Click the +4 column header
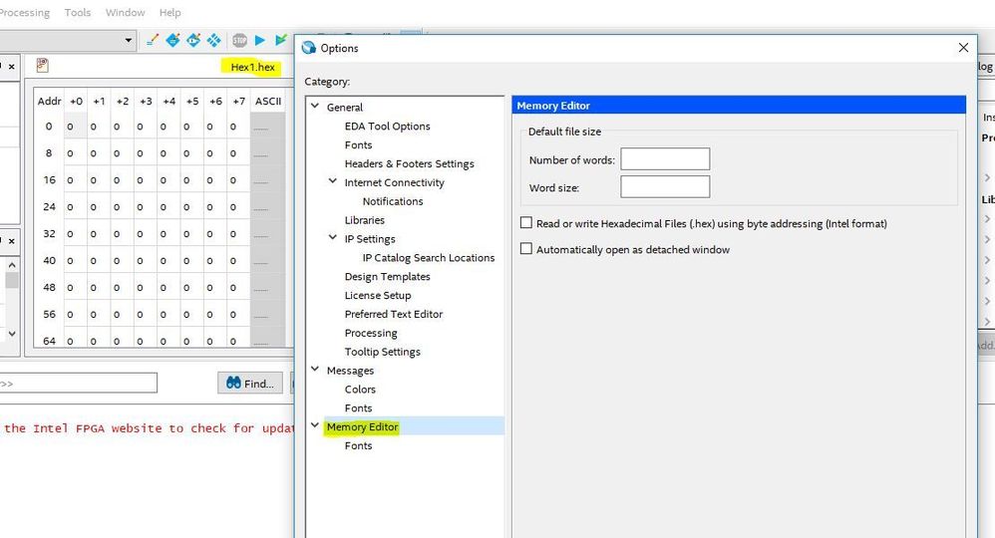The width and height of the screenshot is (995, 538). coord(168,101)
